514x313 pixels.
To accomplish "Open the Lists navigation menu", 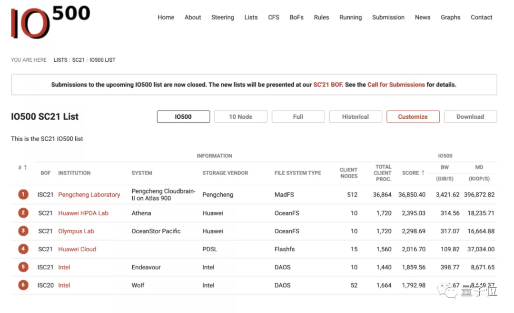I will 251,18.
